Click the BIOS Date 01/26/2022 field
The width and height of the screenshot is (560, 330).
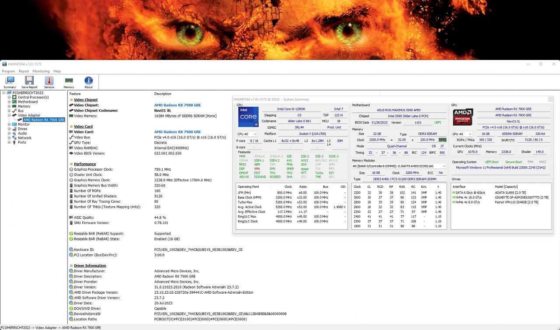379,123
